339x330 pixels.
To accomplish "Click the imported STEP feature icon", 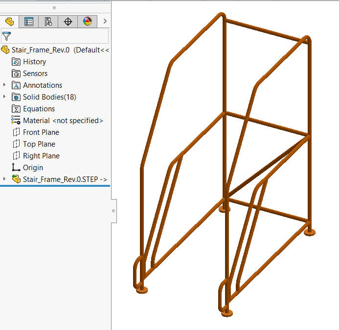I will pyautogui.click(x=16, y=179).
